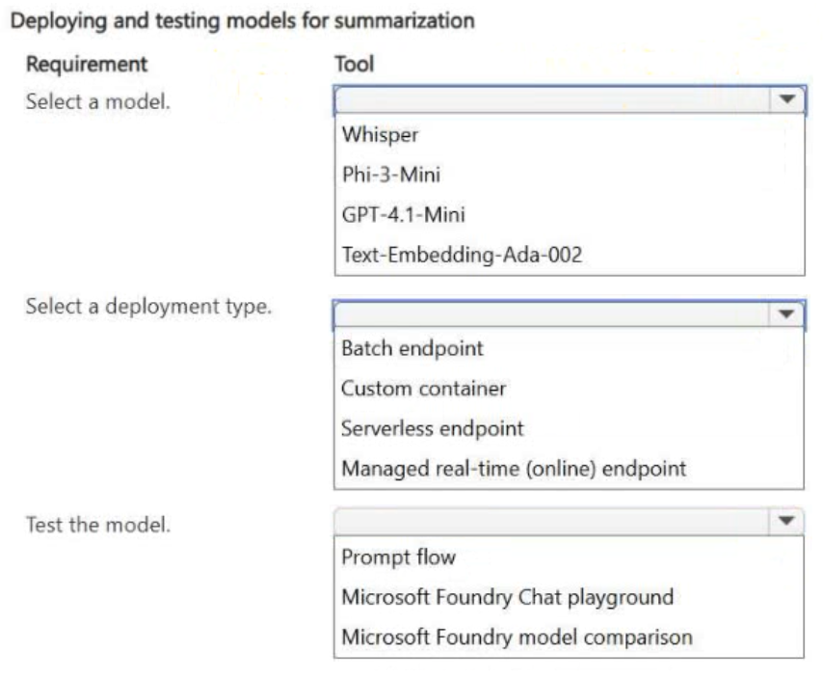Click the deployment type combo box field

coord(569,314)
